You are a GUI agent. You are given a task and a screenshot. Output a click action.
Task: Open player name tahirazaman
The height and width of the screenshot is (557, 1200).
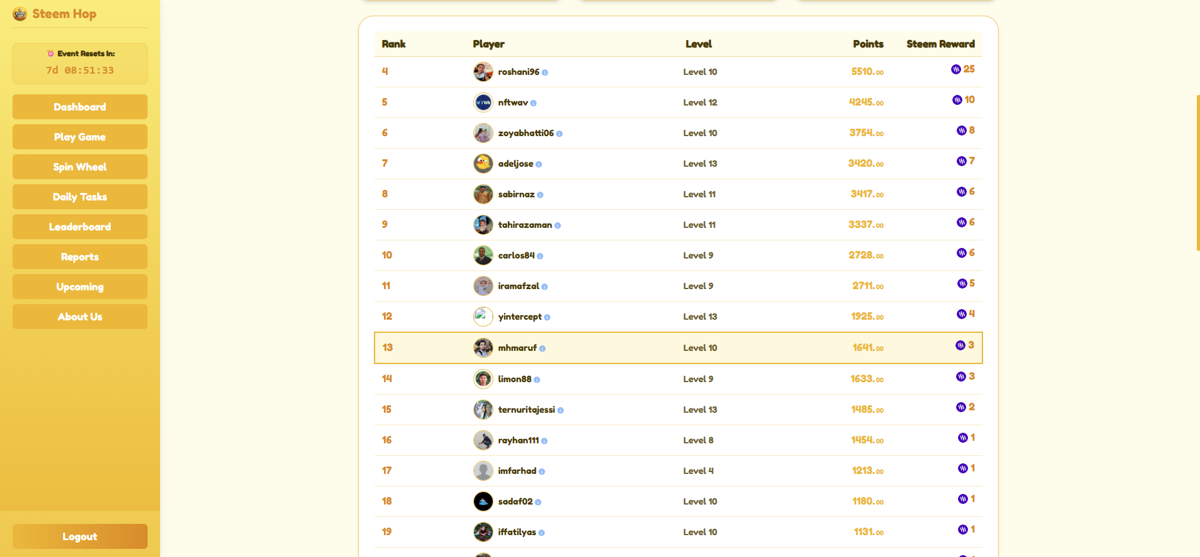click(525, 225)
